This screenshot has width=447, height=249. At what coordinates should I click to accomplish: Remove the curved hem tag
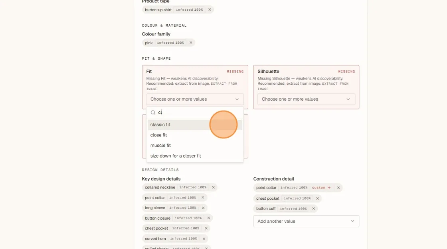tap(204, 239)
